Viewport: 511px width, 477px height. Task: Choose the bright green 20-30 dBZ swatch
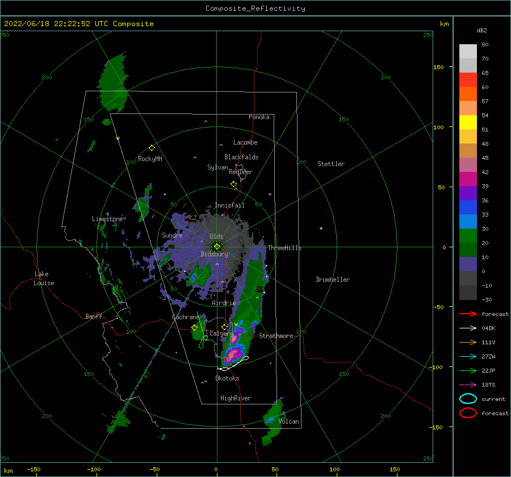[x=468, y=235]
